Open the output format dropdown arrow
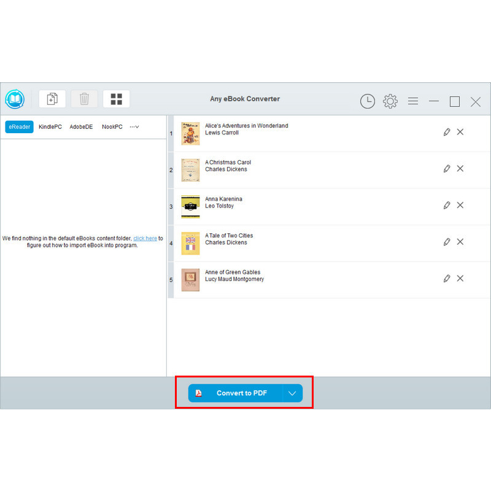The height and width of the screenshot is (491, 491). (293, 393)
